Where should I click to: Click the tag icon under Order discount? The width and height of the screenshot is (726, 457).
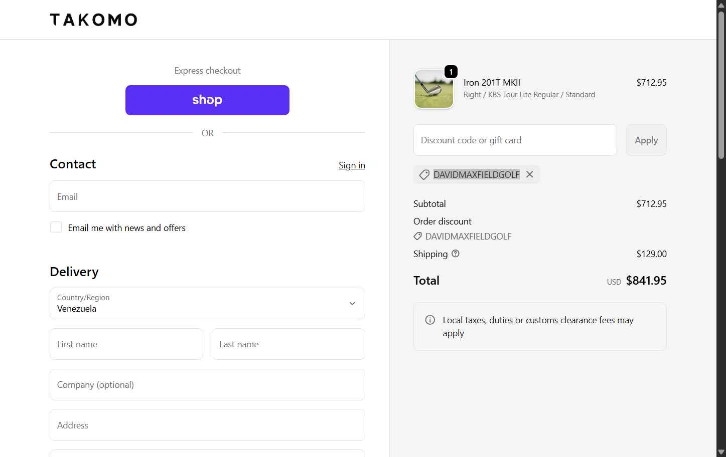pos(417,236)
